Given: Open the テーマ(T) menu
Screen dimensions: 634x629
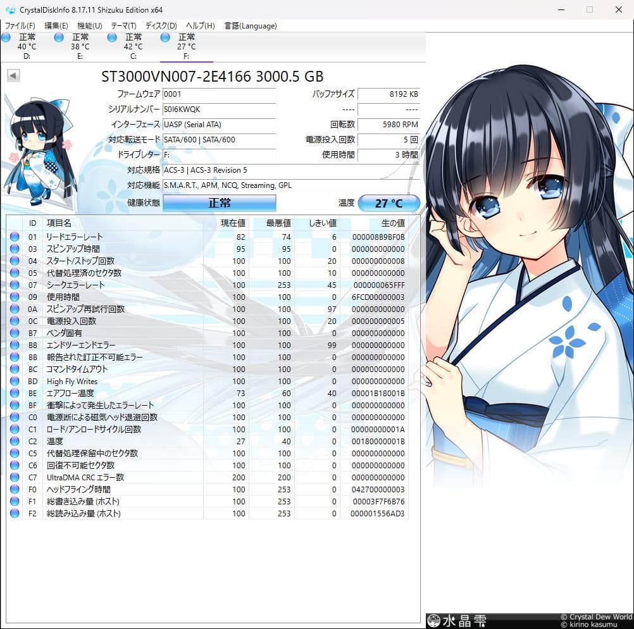Looking at the screenshot, I should (x=125, y=26).
